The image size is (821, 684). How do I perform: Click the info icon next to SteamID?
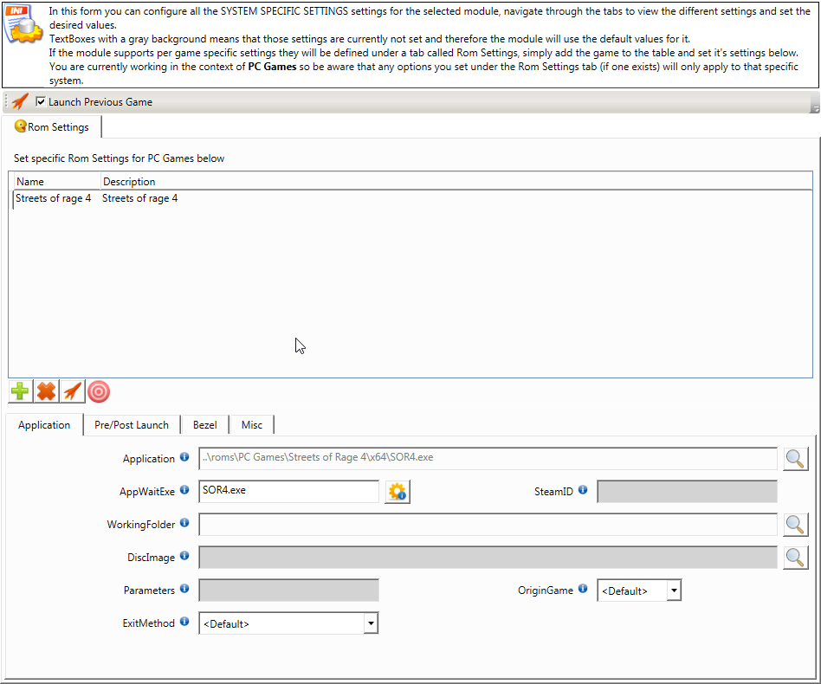click(x=582, y=490)
